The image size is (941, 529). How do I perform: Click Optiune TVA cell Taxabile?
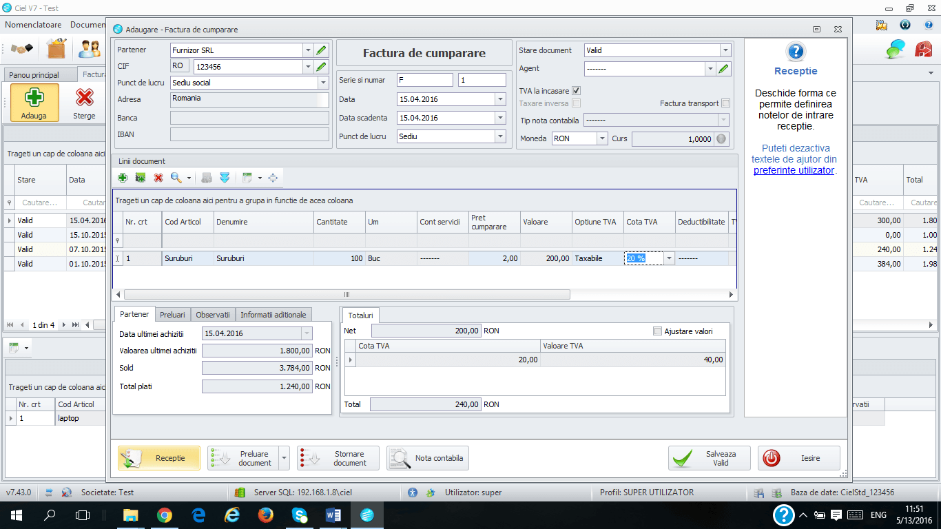coord(598,258)
